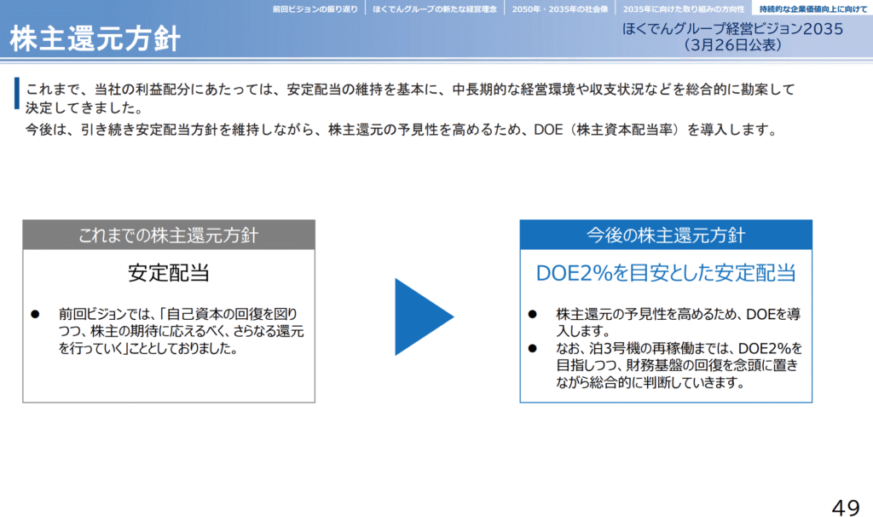This screenshot has height=517, width=873.
Task: Click the bullet starting なお、泊3号機の再稼働
Action: point(679,365)
